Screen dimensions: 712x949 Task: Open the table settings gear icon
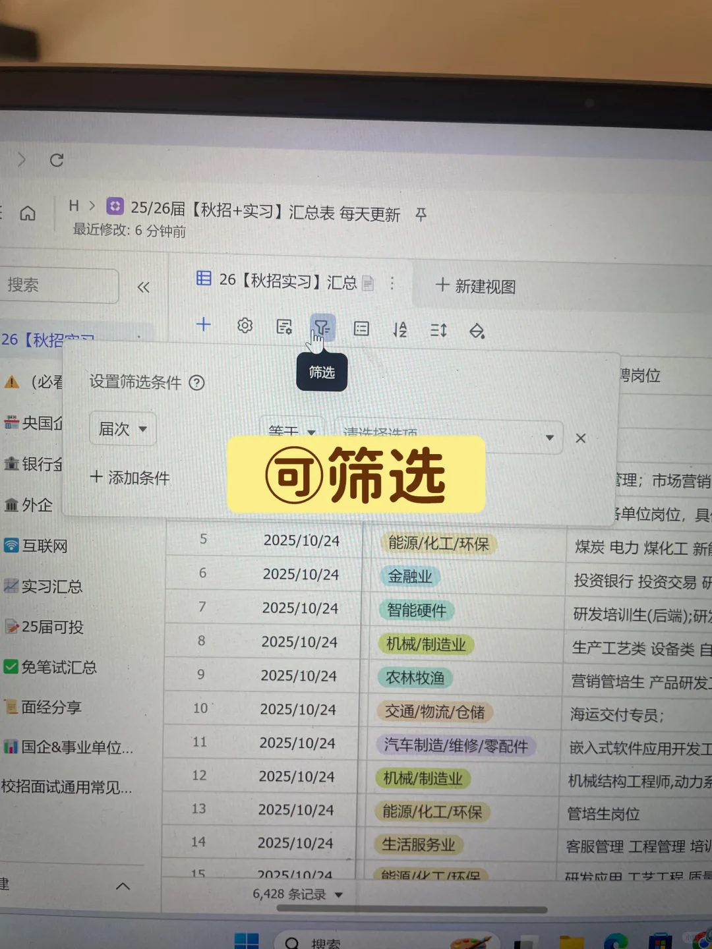click(245, 325)
